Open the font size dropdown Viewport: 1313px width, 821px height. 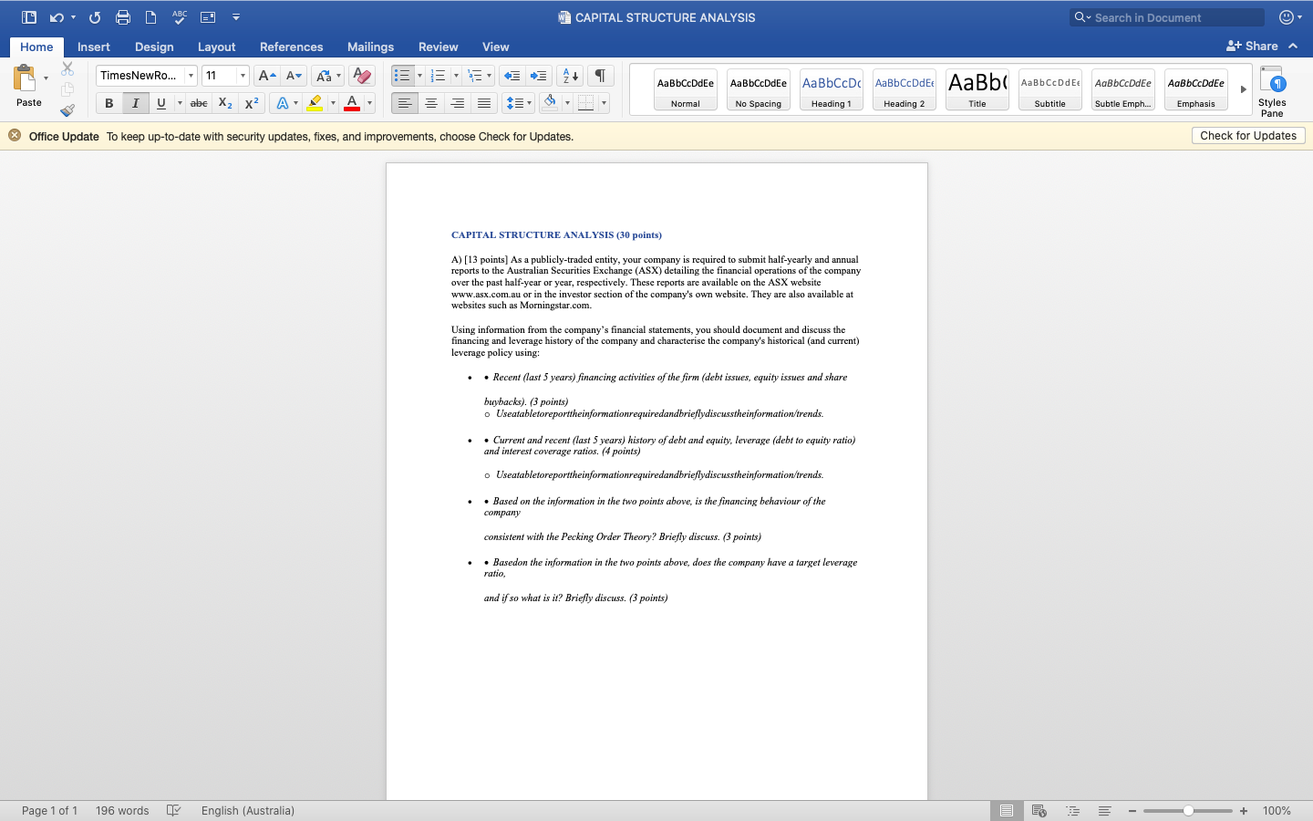[x=243, y=75]
